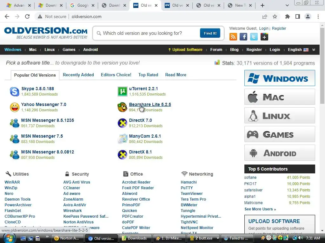The height and width of the screenshot is (243, 325).
Task: Open the Wireshark security link
Action: pos(73,210)
